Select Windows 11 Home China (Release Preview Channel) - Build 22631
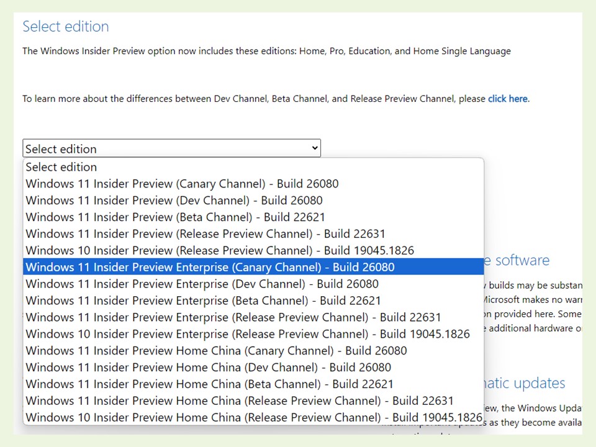This screenshot has height=447, width=596. (253, 401)
